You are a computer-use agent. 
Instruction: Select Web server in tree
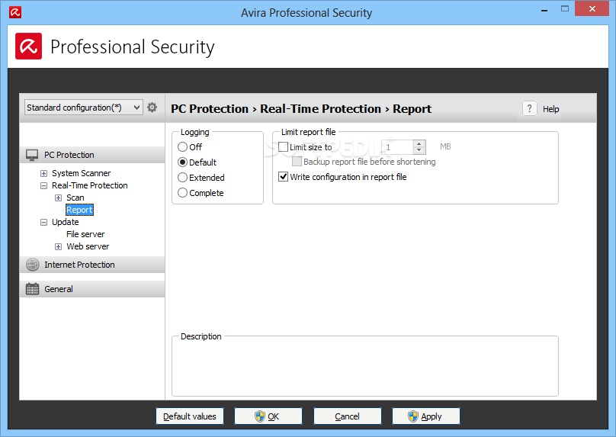click(x=88, y=246)
